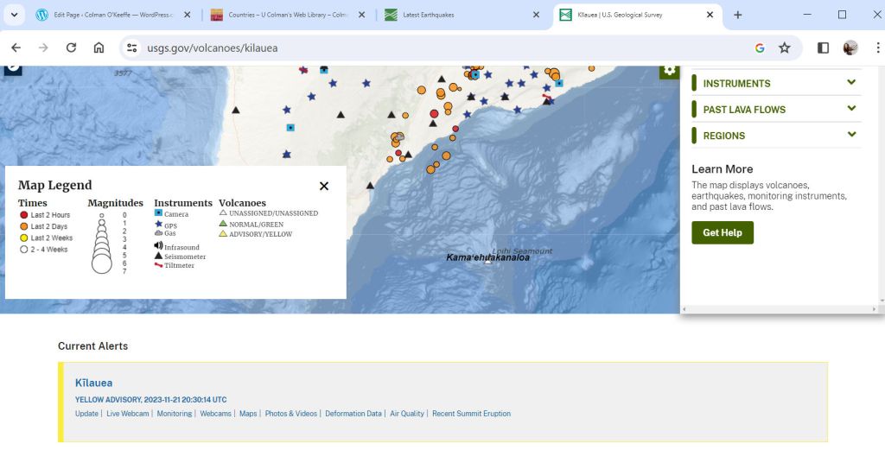Reload the Kilauea page

[x=71, y=48]
